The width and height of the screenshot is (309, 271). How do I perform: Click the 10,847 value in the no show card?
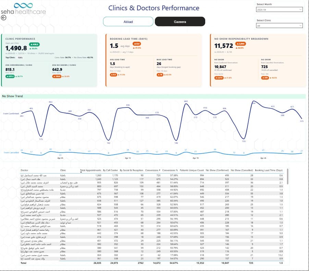click(220, 67)
